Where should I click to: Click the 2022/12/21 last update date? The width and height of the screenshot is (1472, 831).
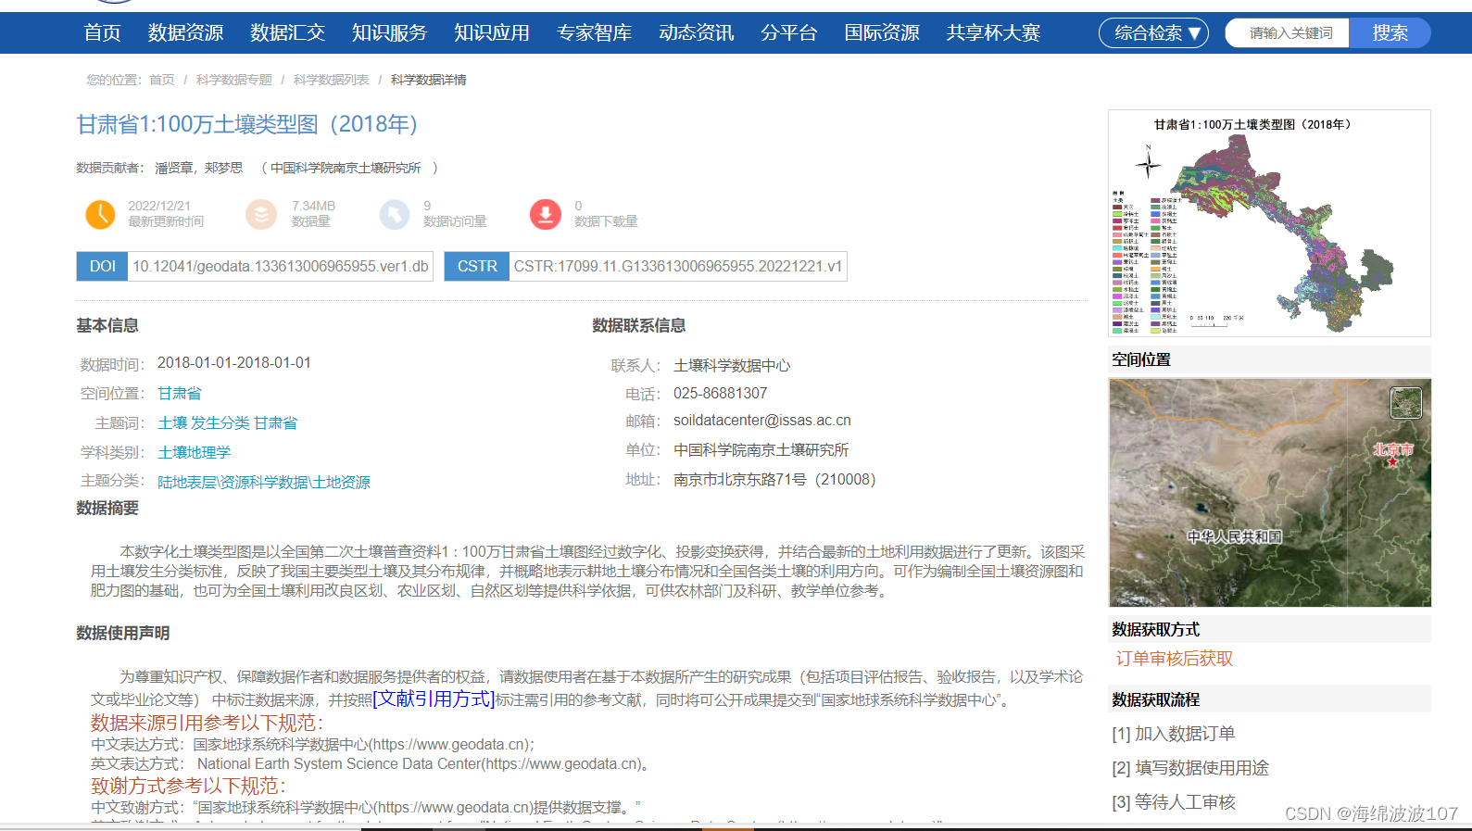tap(159, 207)
